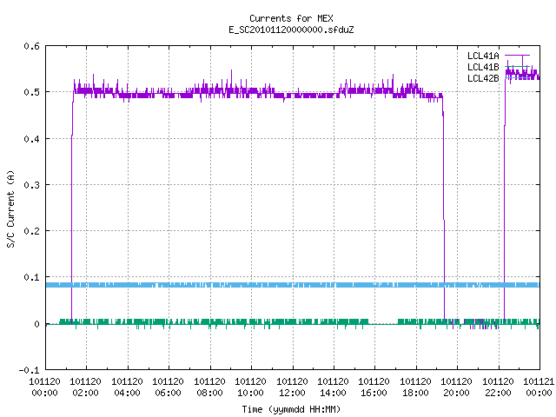Click the x-axis tick "101120 04:00"
Viewport: 556px width, 417px height.
point(128,387)
